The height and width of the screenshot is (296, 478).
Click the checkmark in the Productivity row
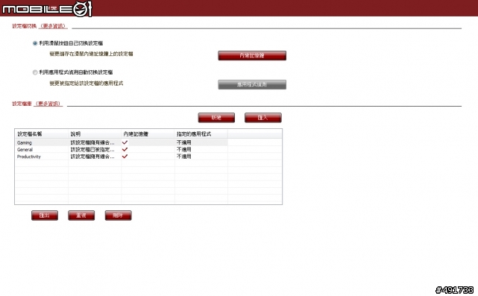pos(125,157)
